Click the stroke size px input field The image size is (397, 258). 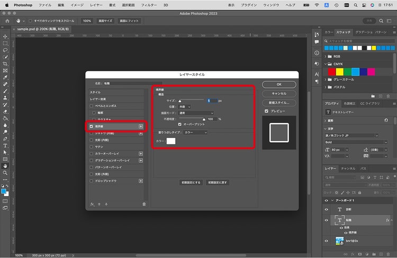[212, 100]
